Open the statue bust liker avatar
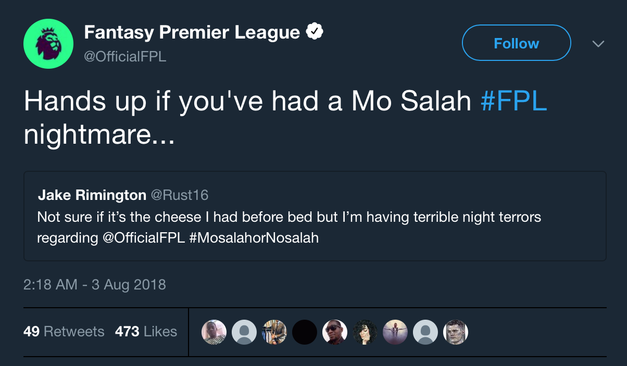 pos(456,332)
